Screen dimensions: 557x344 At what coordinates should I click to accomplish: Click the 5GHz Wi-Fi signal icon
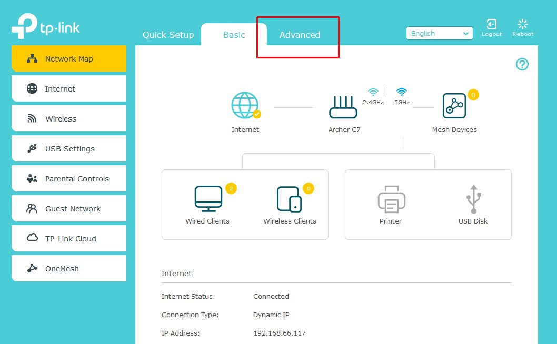point(402,92)
